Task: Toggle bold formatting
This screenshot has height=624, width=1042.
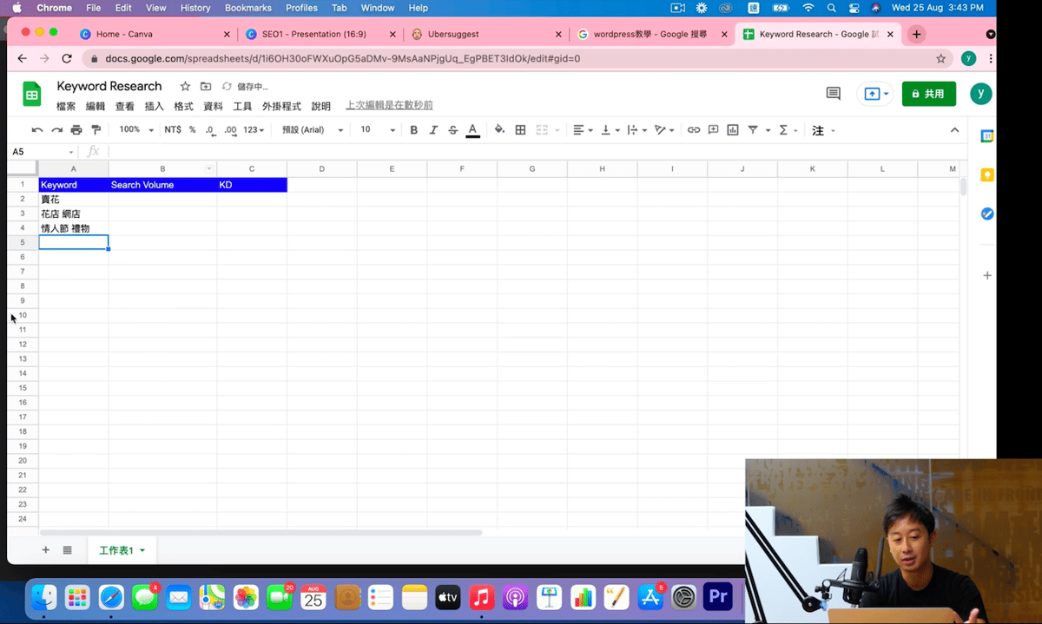Action: point(413,130)
